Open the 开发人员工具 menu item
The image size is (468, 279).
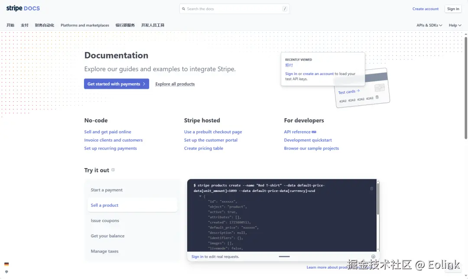click(153, 26)
